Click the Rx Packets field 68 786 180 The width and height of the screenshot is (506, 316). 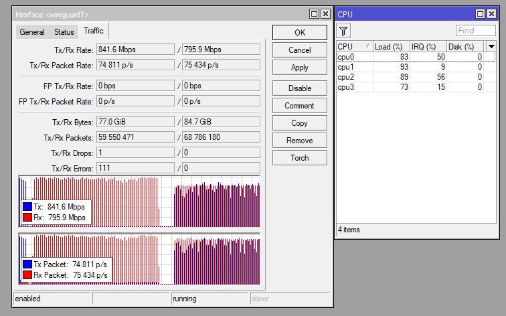pyautogui.click(x=221, y=137)
